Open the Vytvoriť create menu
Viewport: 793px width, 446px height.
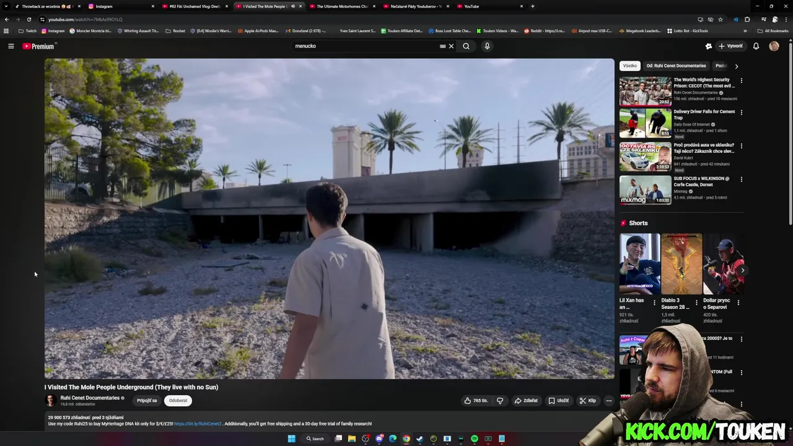pyautogui.click(x=730, y=46)
